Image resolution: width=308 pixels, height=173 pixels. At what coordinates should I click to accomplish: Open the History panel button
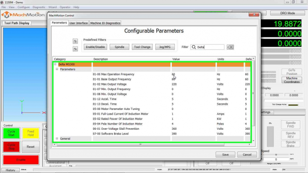point(10,170)
